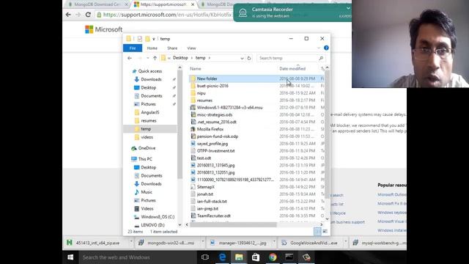
Task: Select the New folder item
Action: 207,78
